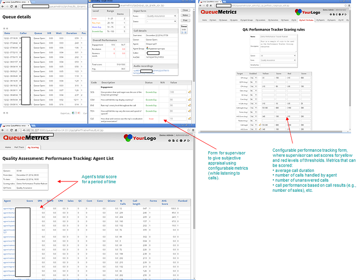Screen dimensions: 360x280
Task: Click the edit pencil in the ENE row
Action: tap(189, 105)
